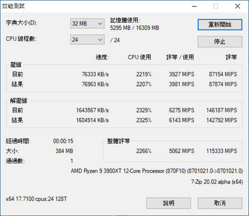Select compression current CPU usage 2219%
Image resolution: width=249 pixels, height=216 pixels.
pos(144,74)
